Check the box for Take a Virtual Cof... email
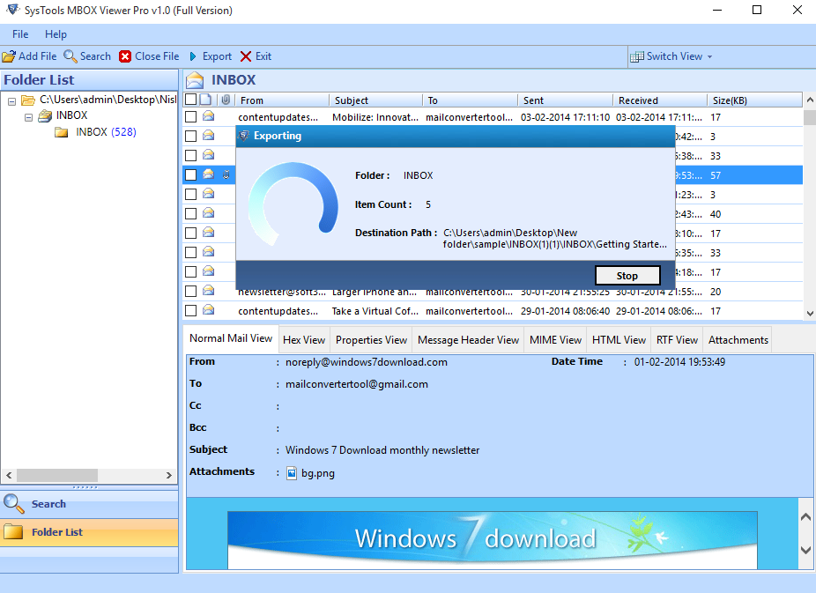The width and height of the screenshot is (816, 593). pos(191,310)
